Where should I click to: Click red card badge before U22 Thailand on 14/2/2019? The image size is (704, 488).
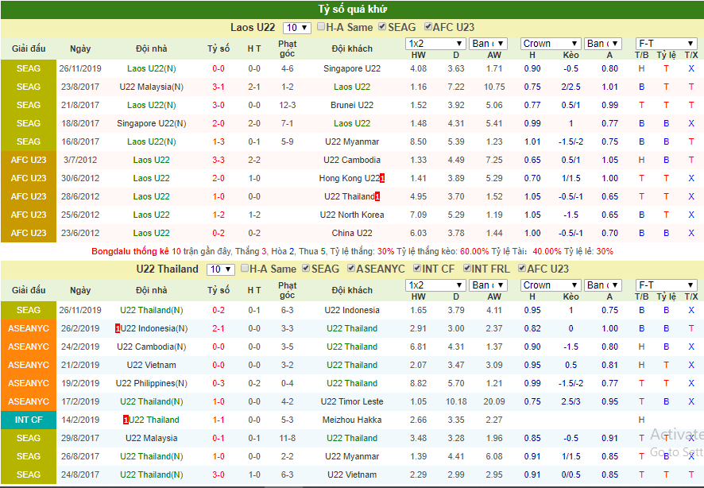point(126,420)
